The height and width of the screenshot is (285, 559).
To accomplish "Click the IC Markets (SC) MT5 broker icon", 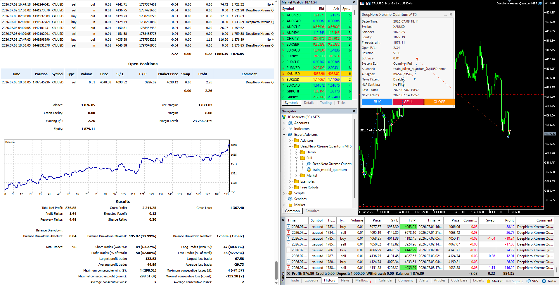I will point(284,117).
